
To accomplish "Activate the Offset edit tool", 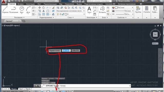I will click(x=53, y=14).
